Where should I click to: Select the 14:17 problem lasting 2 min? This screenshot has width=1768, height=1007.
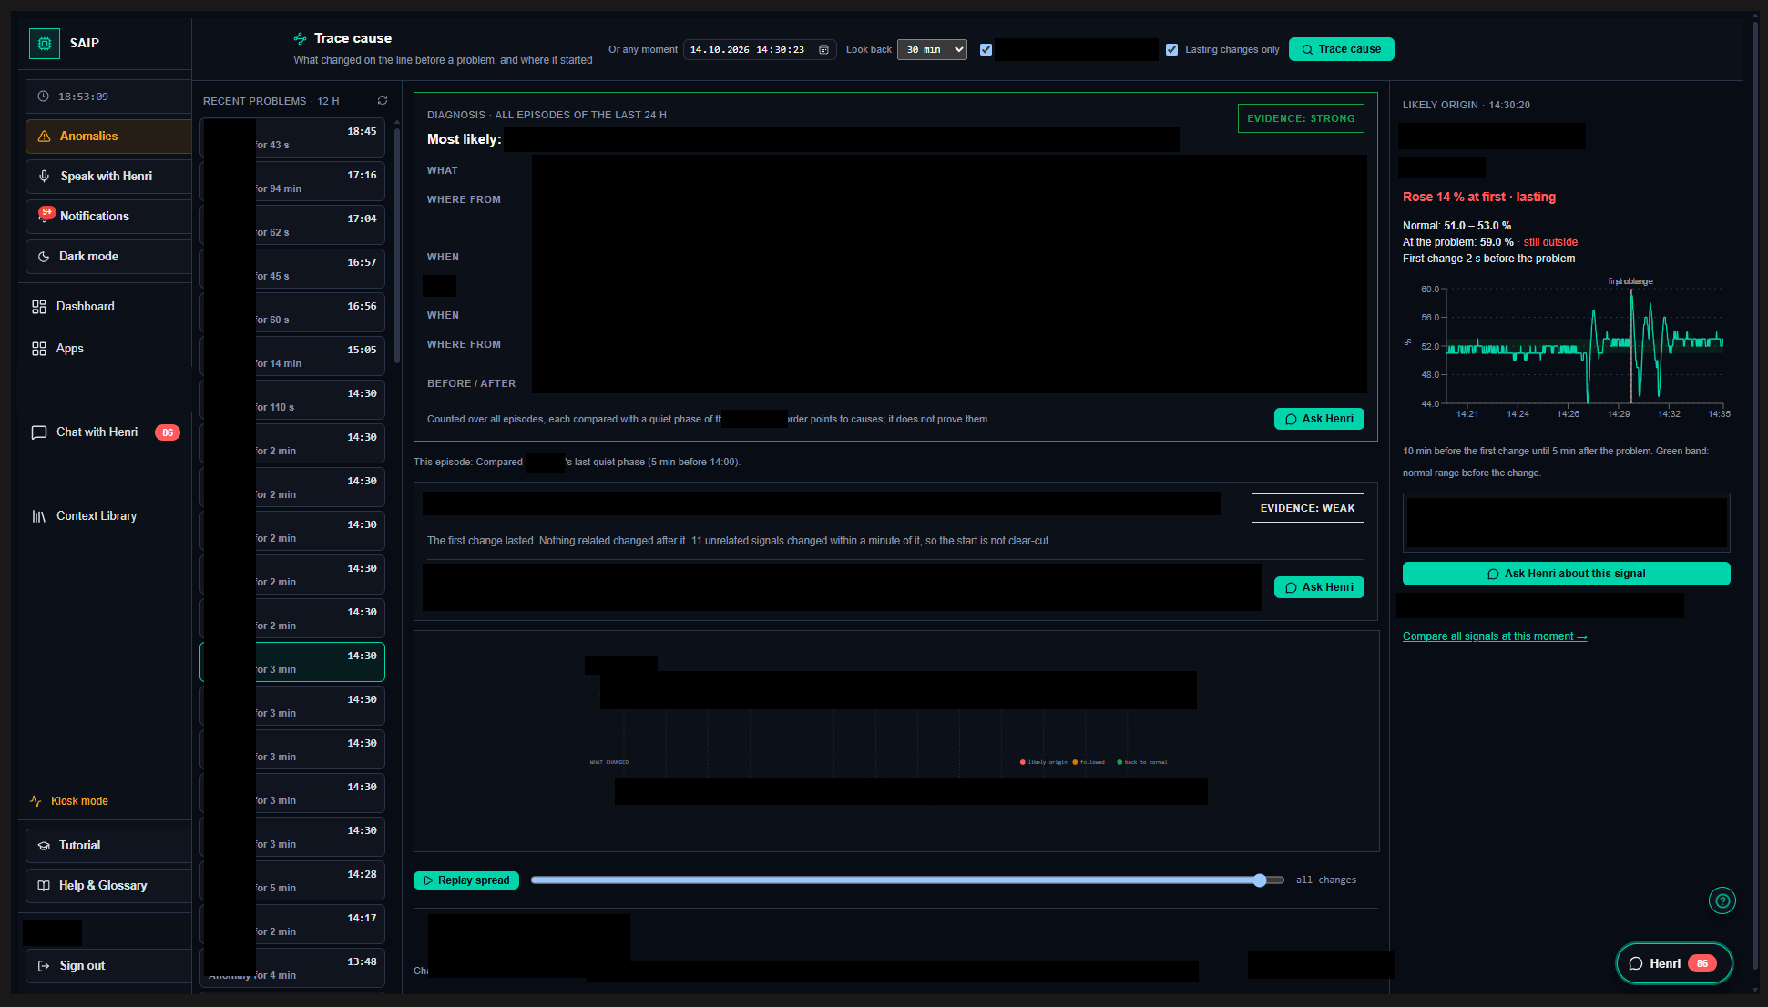pyautogui.click(x=292, y=925)
